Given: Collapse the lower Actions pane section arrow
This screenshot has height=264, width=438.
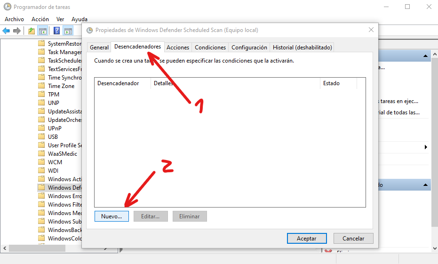Looking at the screenshot, I should pyautogui.click(x=425, y=184).
